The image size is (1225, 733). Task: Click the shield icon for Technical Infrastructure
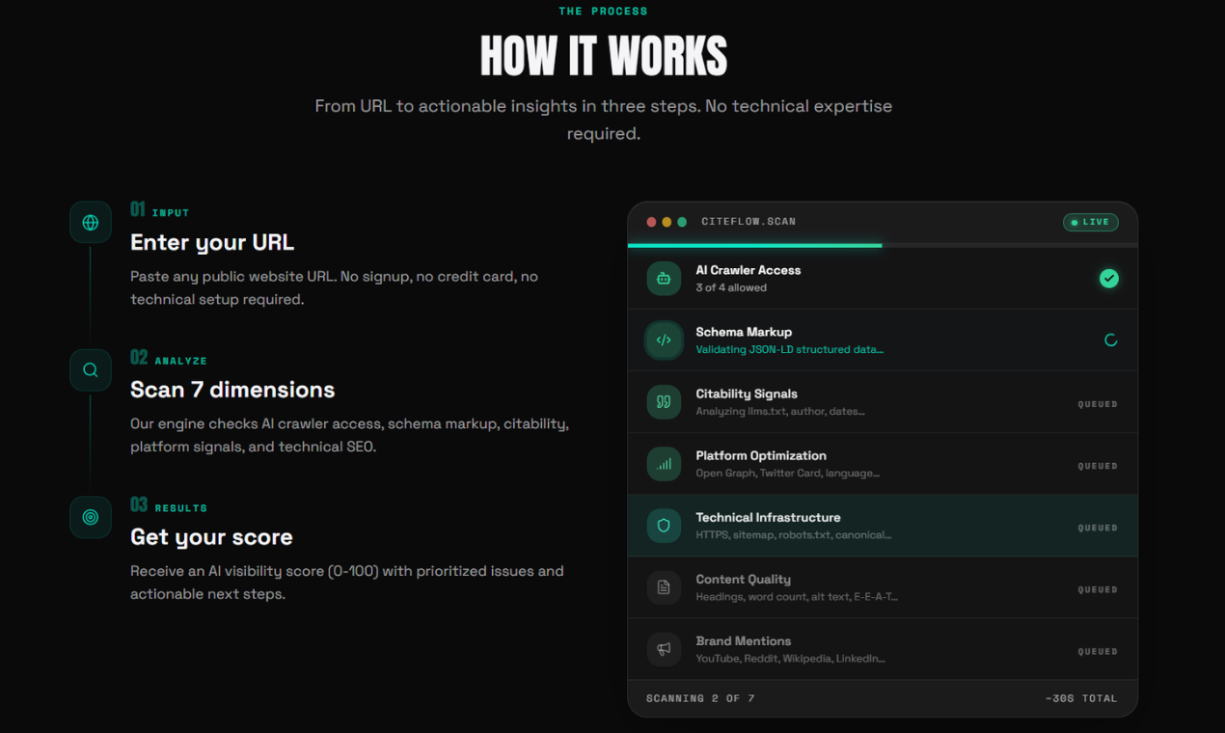pos(664,526)
